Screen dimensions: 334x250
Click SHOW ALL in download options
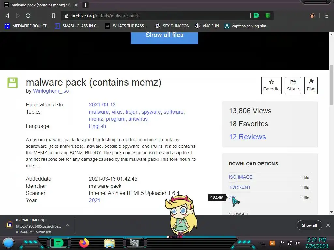click(238, 213)
